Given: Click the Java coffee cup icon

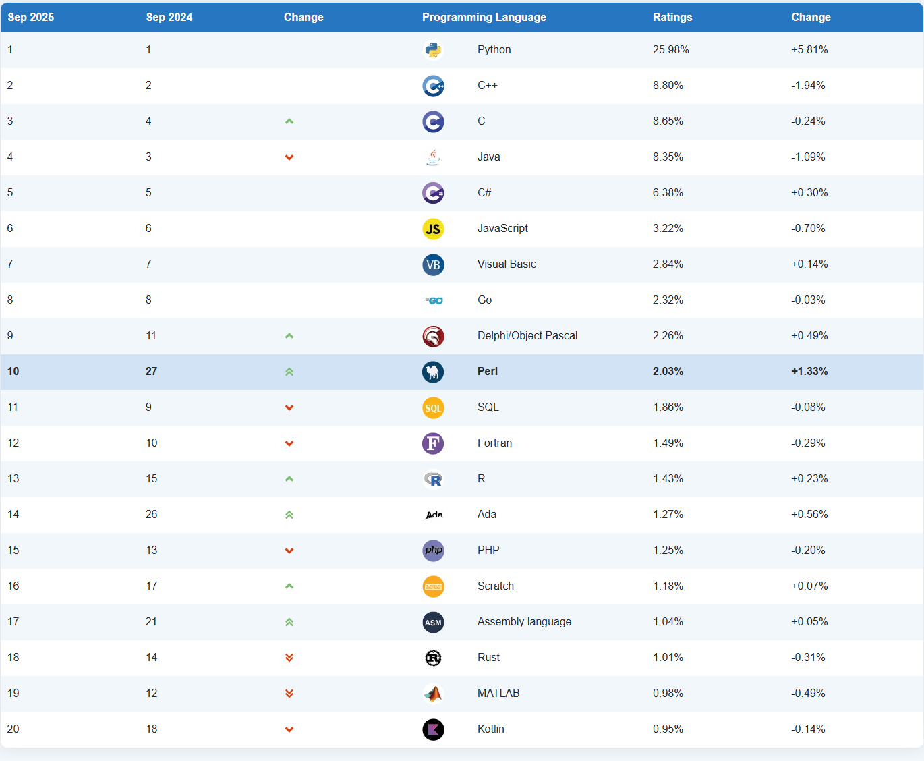Looking at the screenshot, I should click(433, 157).
